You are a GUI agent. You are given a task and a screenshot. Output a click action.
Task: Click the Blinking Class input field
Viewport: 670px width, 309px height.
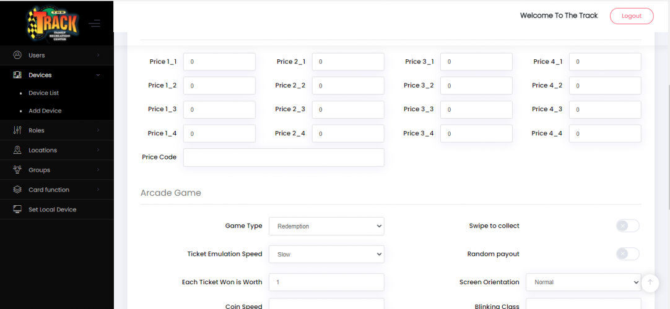coord(583,303)
